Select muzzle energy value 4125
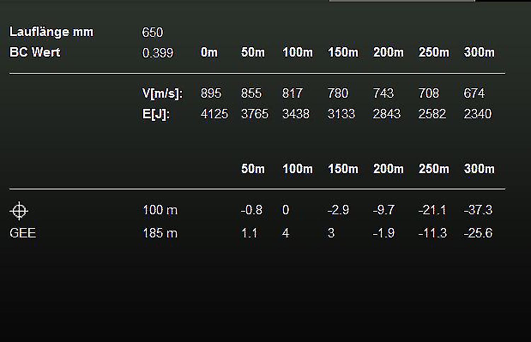 coord(214,114)
